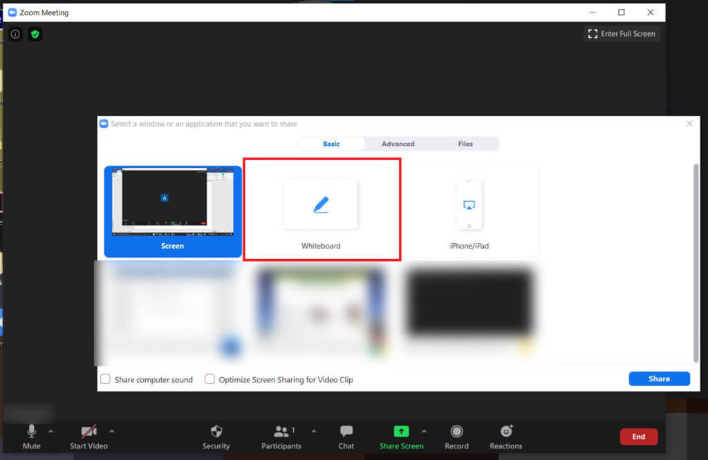Click the share dialog vertical scrollbar
The width and height of the screenshot is (708, 460).
click(x=696, y=263)
